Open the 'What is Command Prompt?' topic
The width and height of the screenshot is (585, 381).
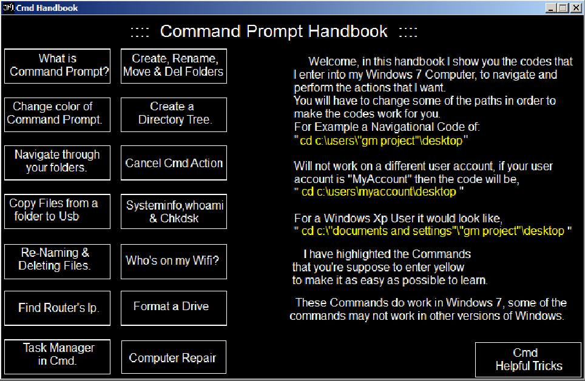click(58, 66)
